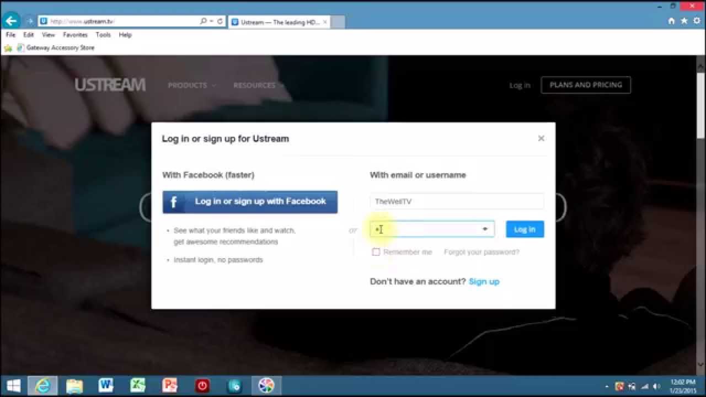Screen dimensions: 706x397
Task: Expand the address bar autocomplete dropdown arrow
Action: pos(211,21)
